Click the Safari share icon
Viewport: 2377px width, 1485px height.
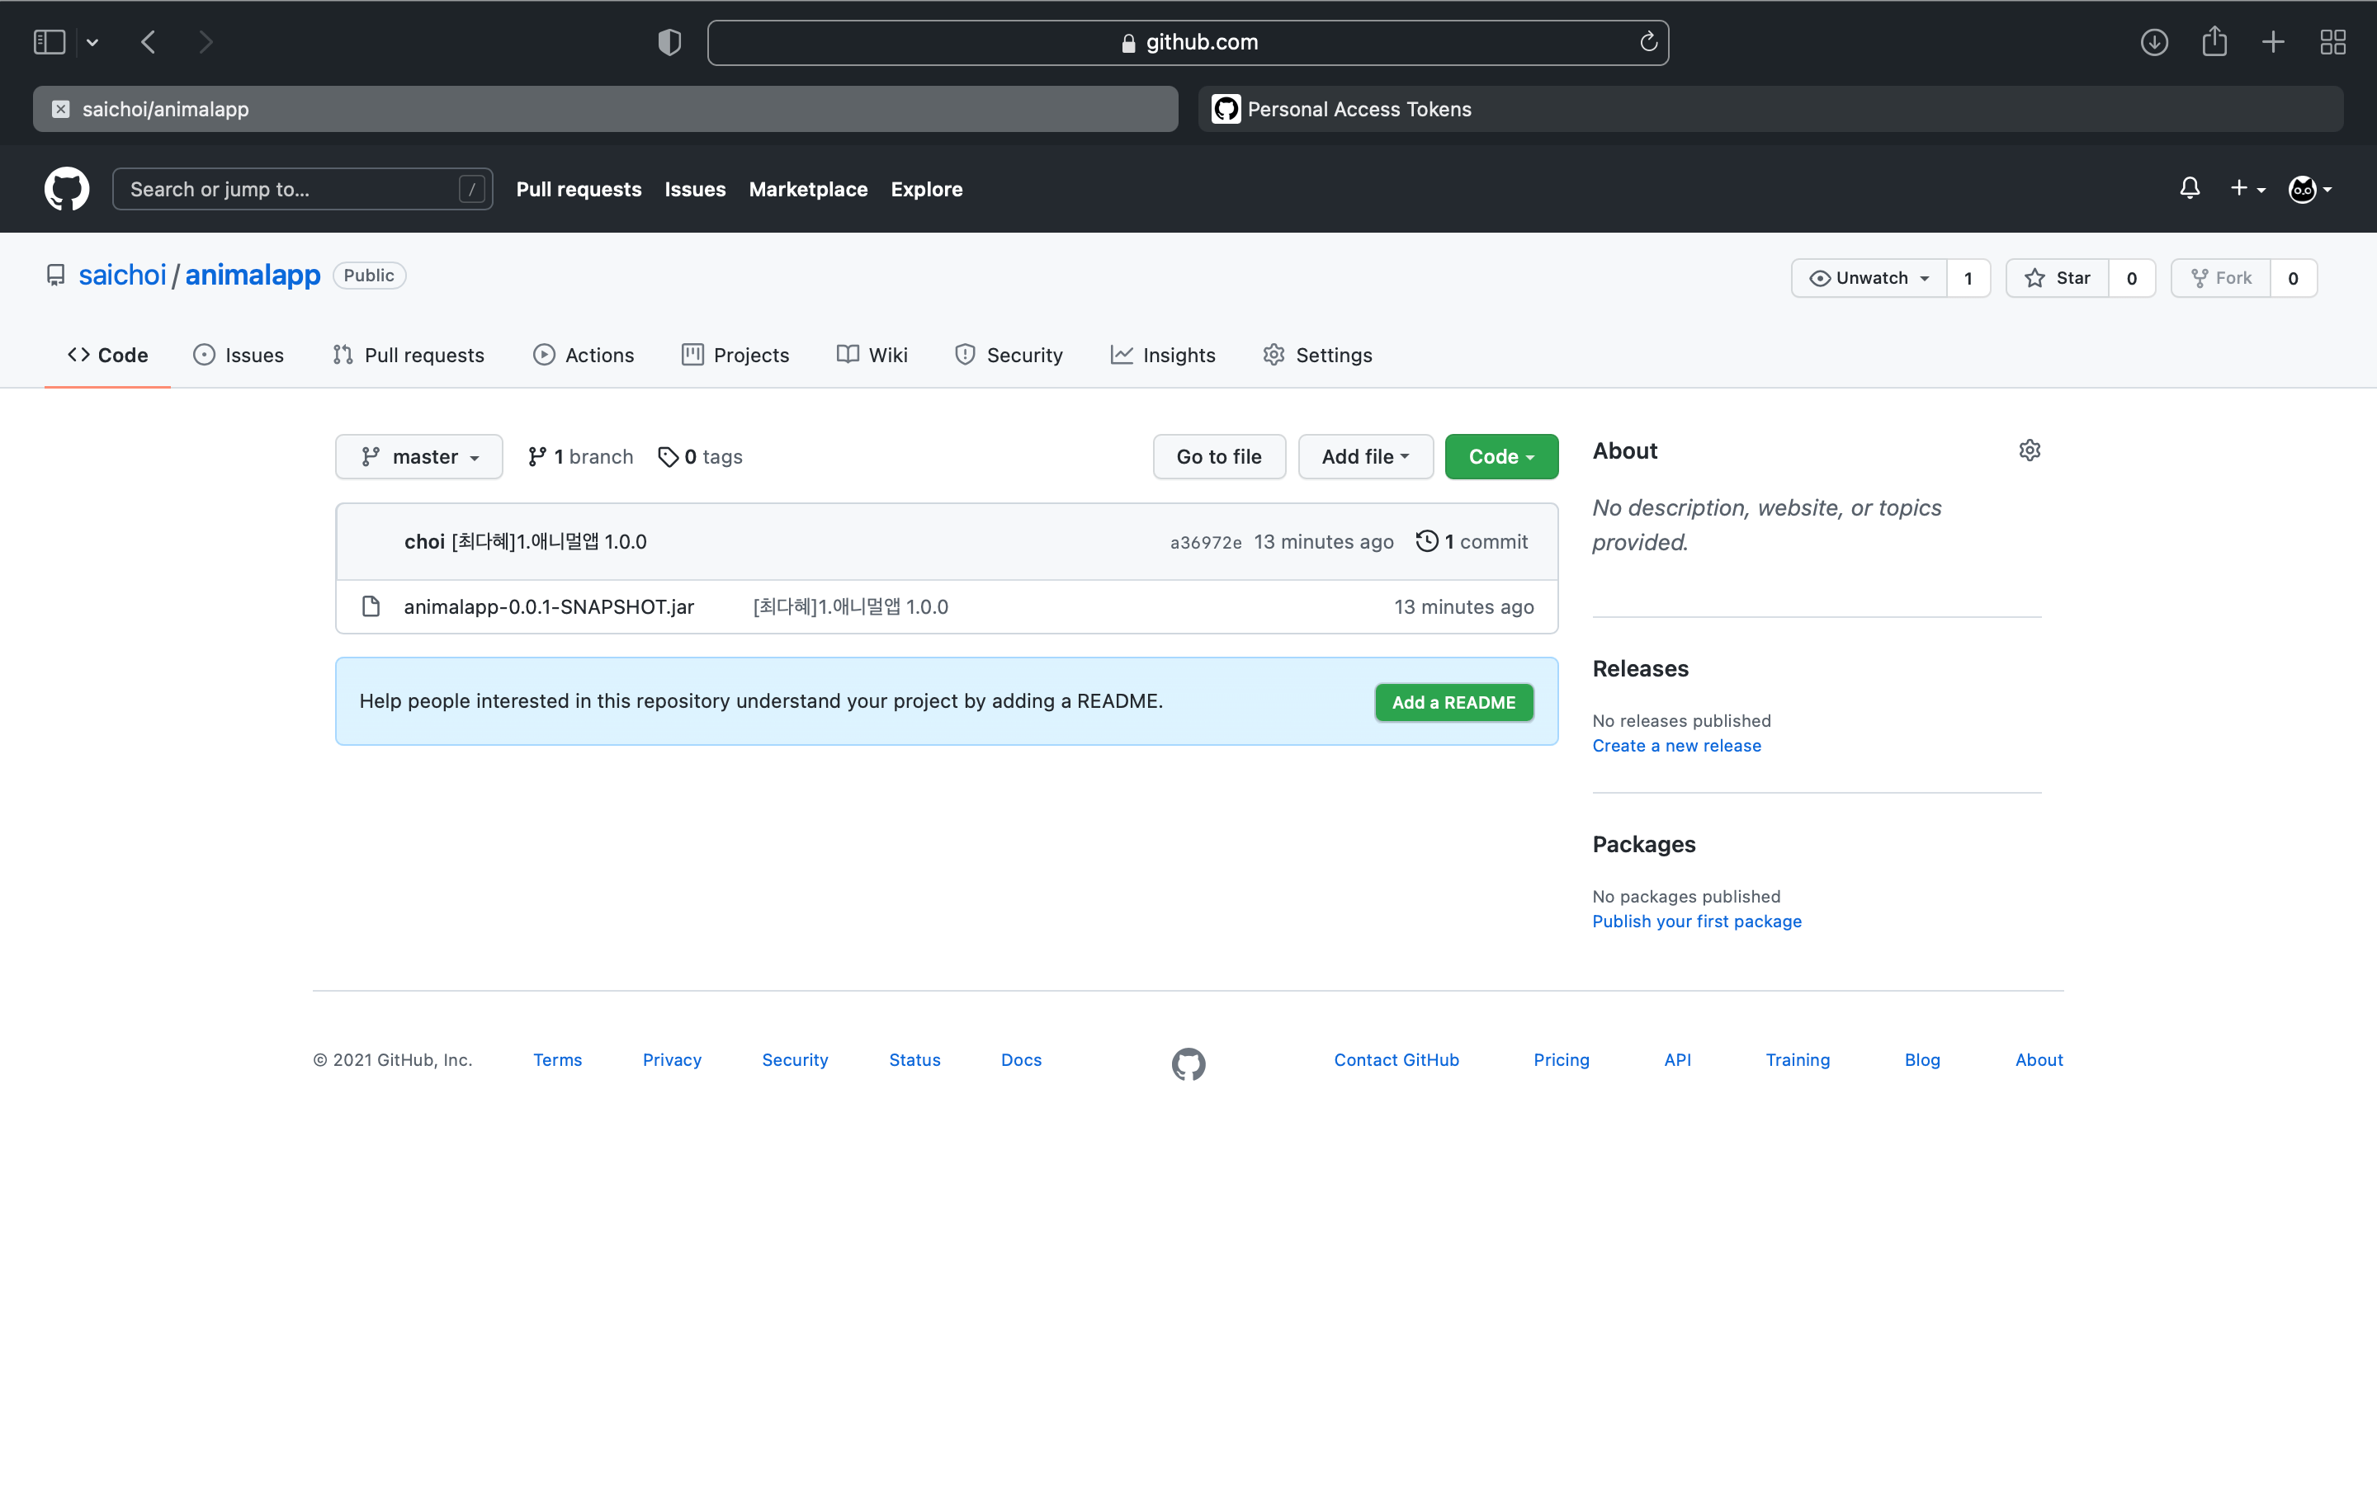click(x=2214, y=41)
